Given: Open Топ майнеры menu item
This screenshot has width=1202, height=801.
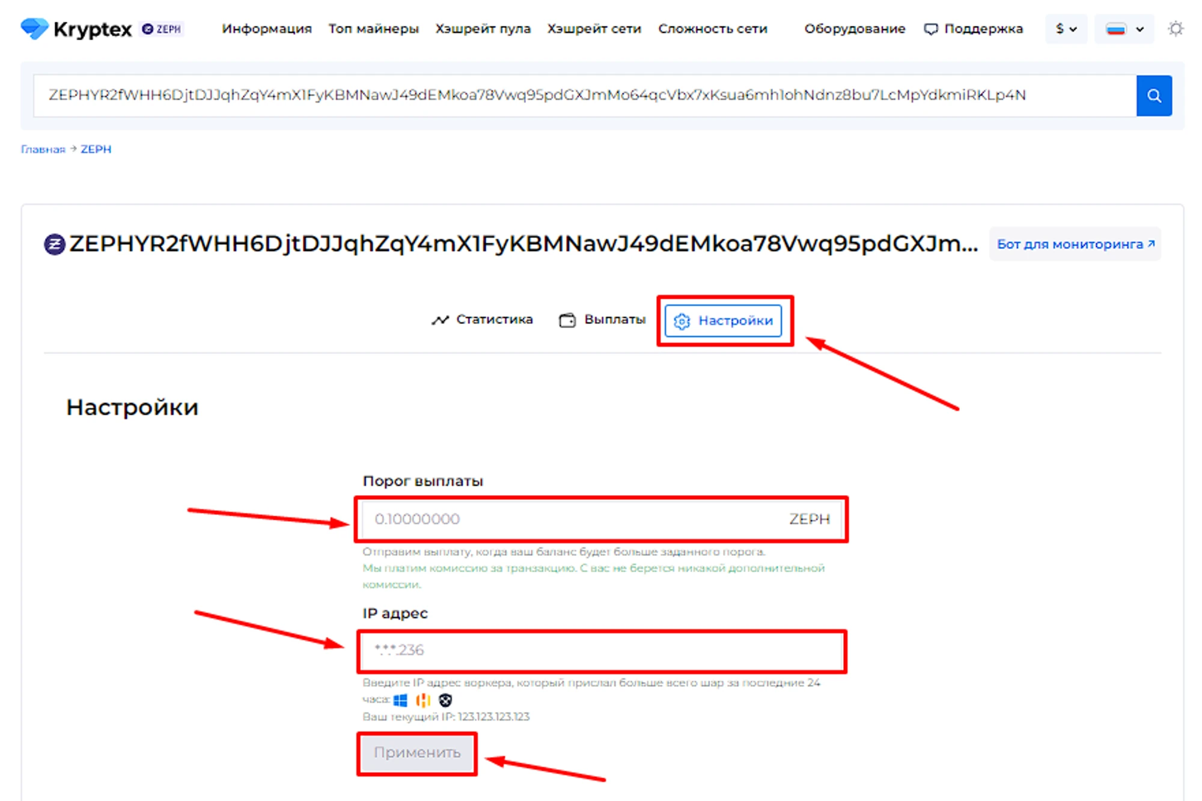Looking at the screenshot, I should (x=373, y=29).
